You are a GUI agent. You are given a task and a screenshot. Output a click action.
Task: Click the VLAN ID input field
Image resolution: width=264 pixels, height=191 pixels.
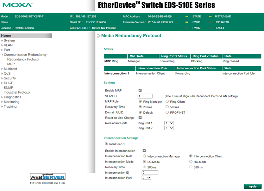tap(145, 96)
